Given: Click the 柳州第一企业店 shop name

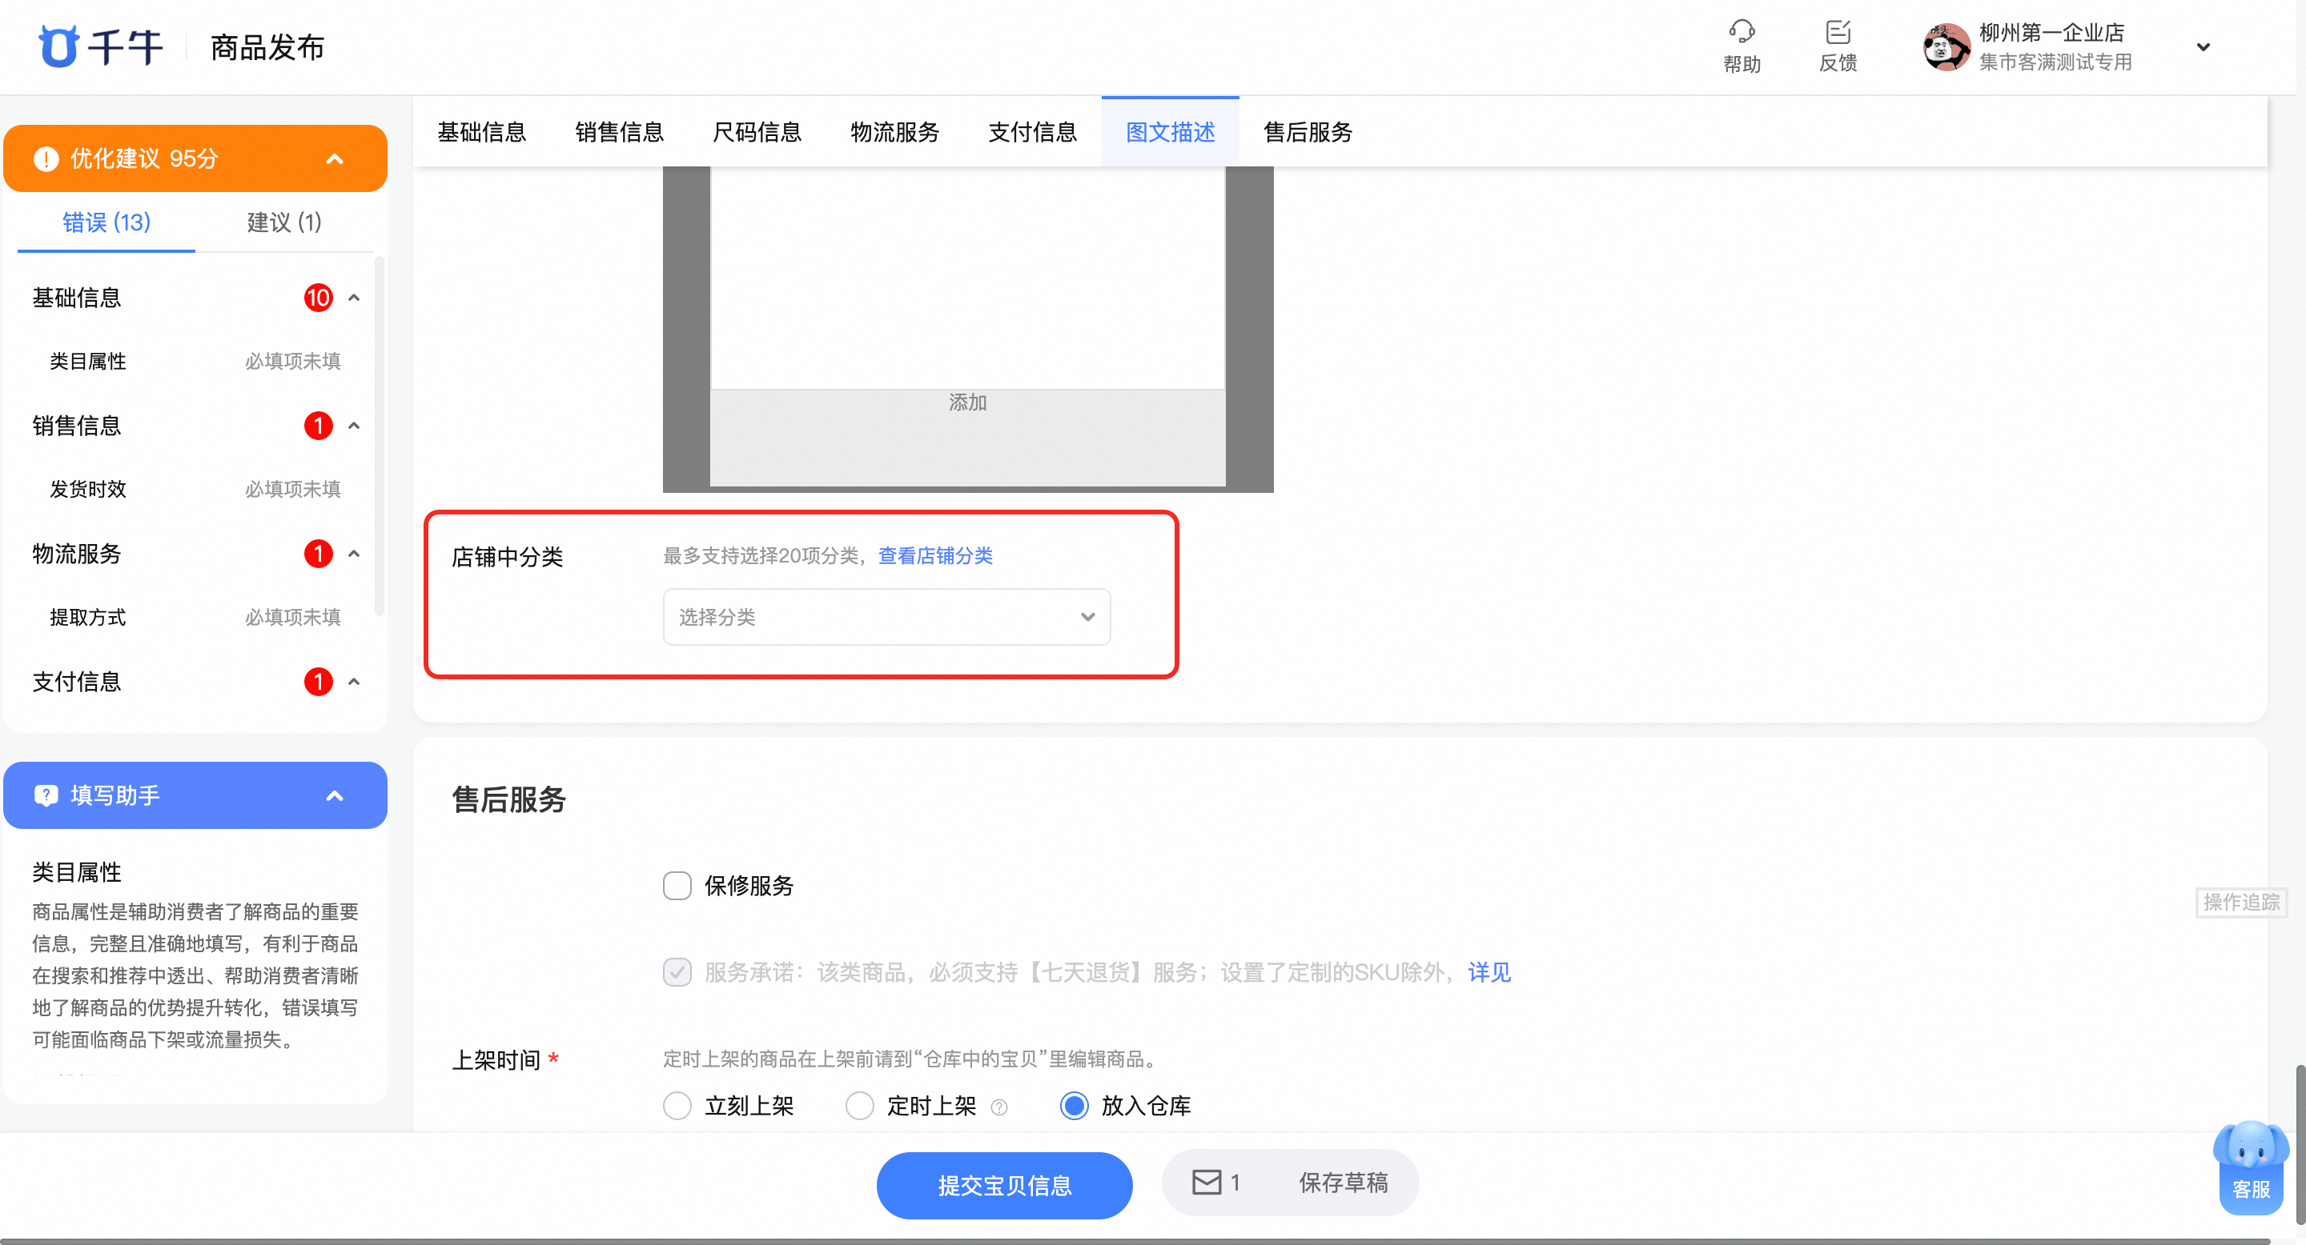Looking at the screenshot, I should (2051, 32).
